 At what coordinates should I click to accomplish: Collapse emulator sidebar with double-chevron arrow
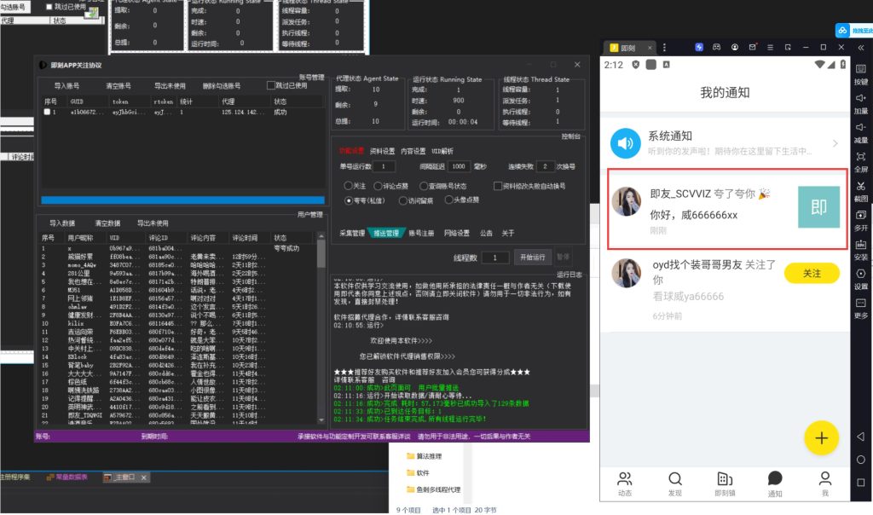860,46
